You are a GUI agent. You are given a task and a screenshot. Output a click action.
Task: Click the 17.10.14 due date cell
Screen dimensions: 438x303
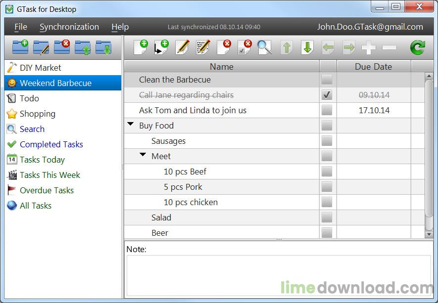[374, 110]
